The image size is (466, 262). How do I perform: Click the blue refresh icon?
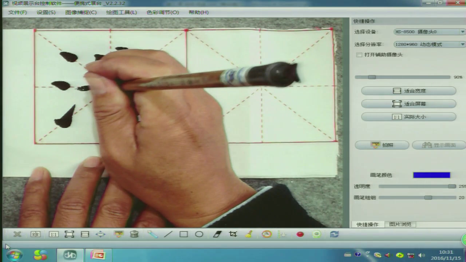(x=334, y=234)
